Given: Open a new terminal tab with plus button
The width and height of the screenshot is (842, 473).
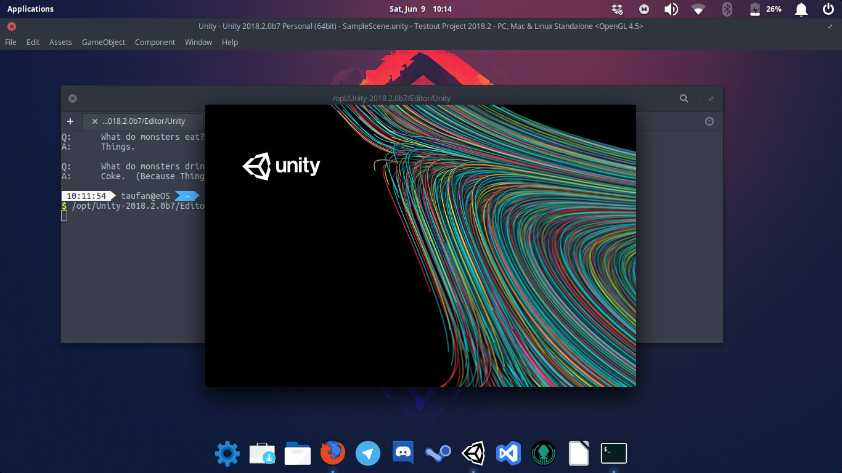Looking at the screenshot, I should coord(70,121).
